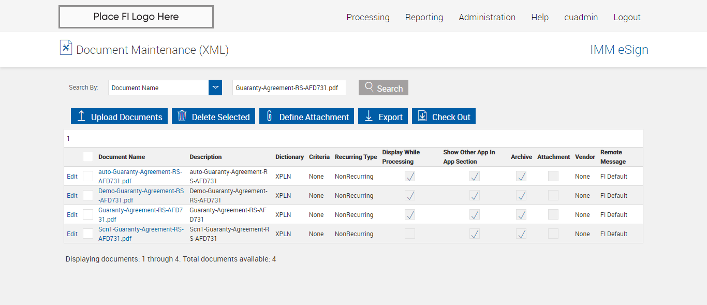The height and width of the screenshot is (305, 707).
Task: Click the upload arrow icon
Action: pyautogui.click(x=81, y=116)
